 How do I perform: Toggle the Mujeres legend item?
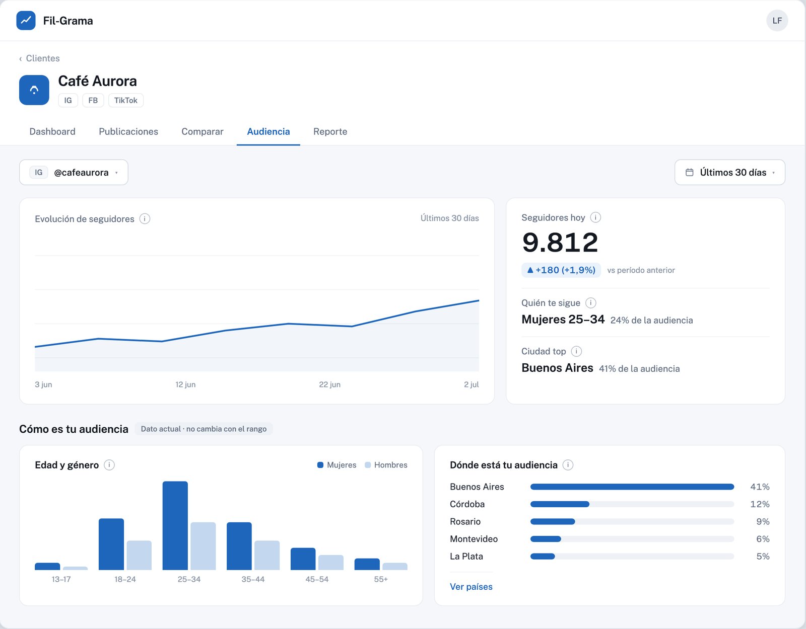[337, 465]
